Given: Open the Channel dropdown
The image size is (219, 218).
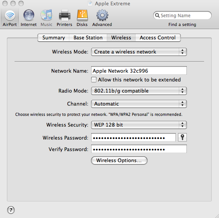Looking at the screenshot, I should (139, 104).
